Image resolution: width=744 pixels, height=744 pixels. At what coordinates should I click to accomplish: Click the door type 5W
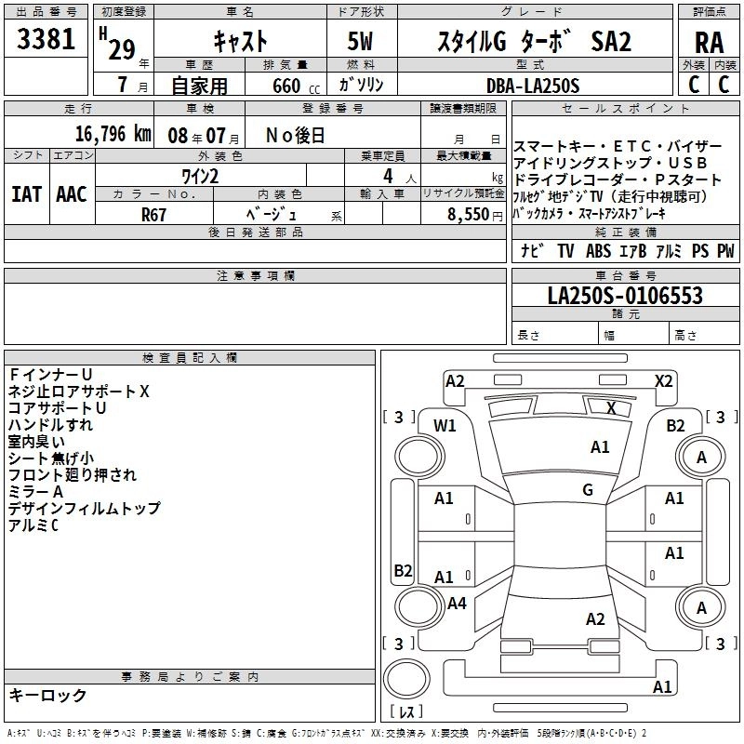pos(361,41)
